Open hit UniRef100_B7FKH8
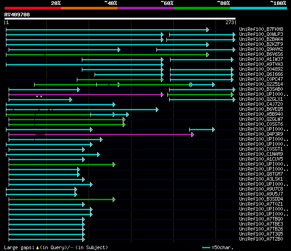 [x=261, y=29]
